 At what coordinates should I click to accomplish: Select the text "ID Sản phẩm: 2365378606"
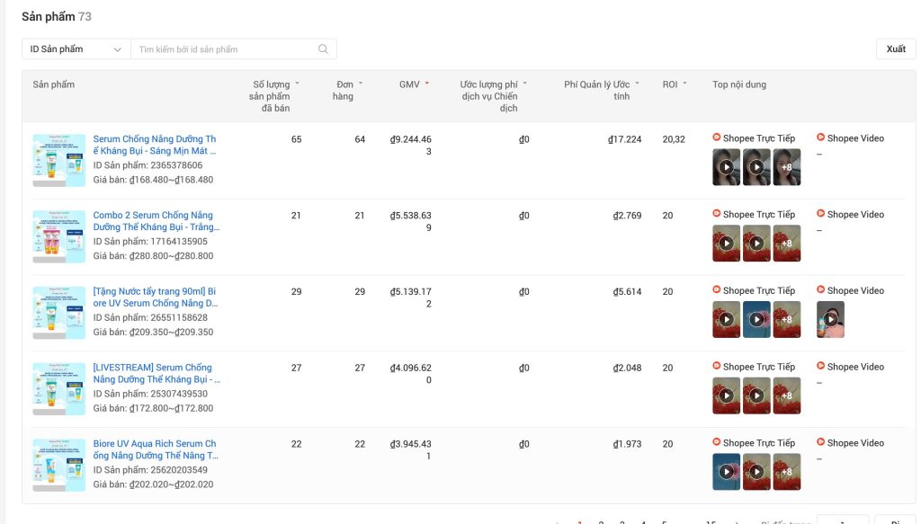click(148, 165)
